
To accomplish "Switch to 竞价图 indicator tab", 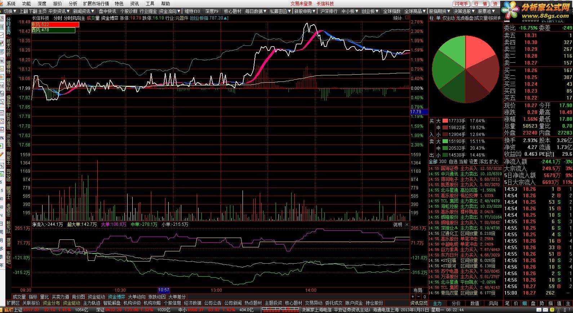I will point(78,297).
